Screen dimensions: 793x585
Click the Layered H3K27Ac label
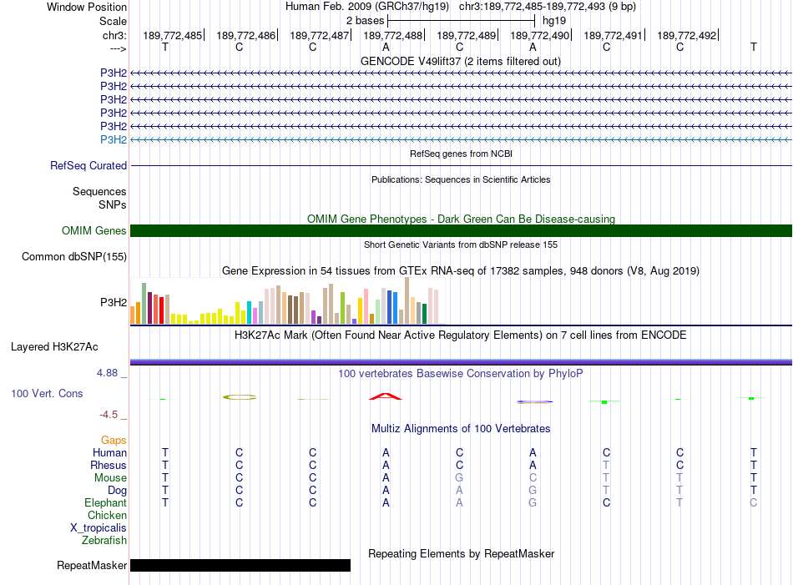click(x=54, y=347)
